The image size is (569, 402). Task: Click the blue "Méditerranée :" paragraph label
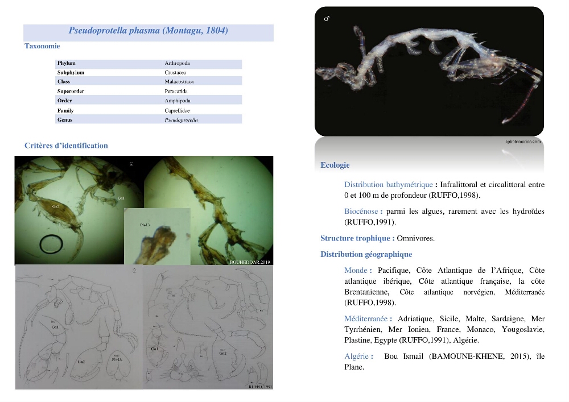(x=368, y=319)
